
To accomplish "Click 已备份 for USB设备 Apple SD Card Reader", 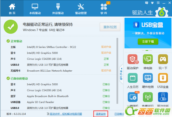I will click(106, 102).
